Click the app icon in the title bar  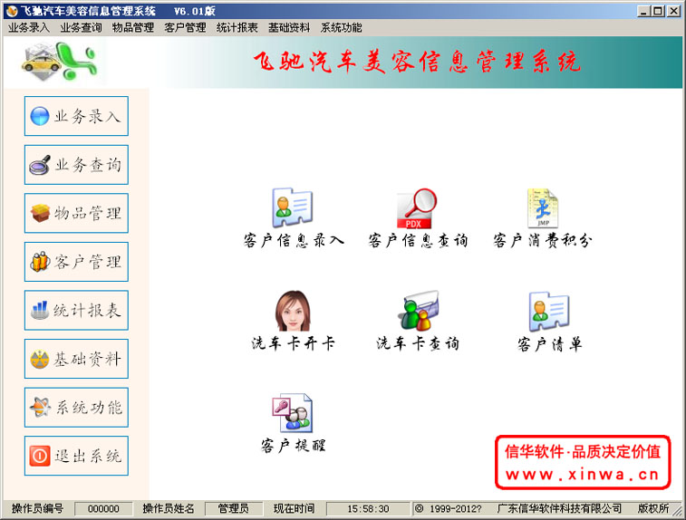12,11
